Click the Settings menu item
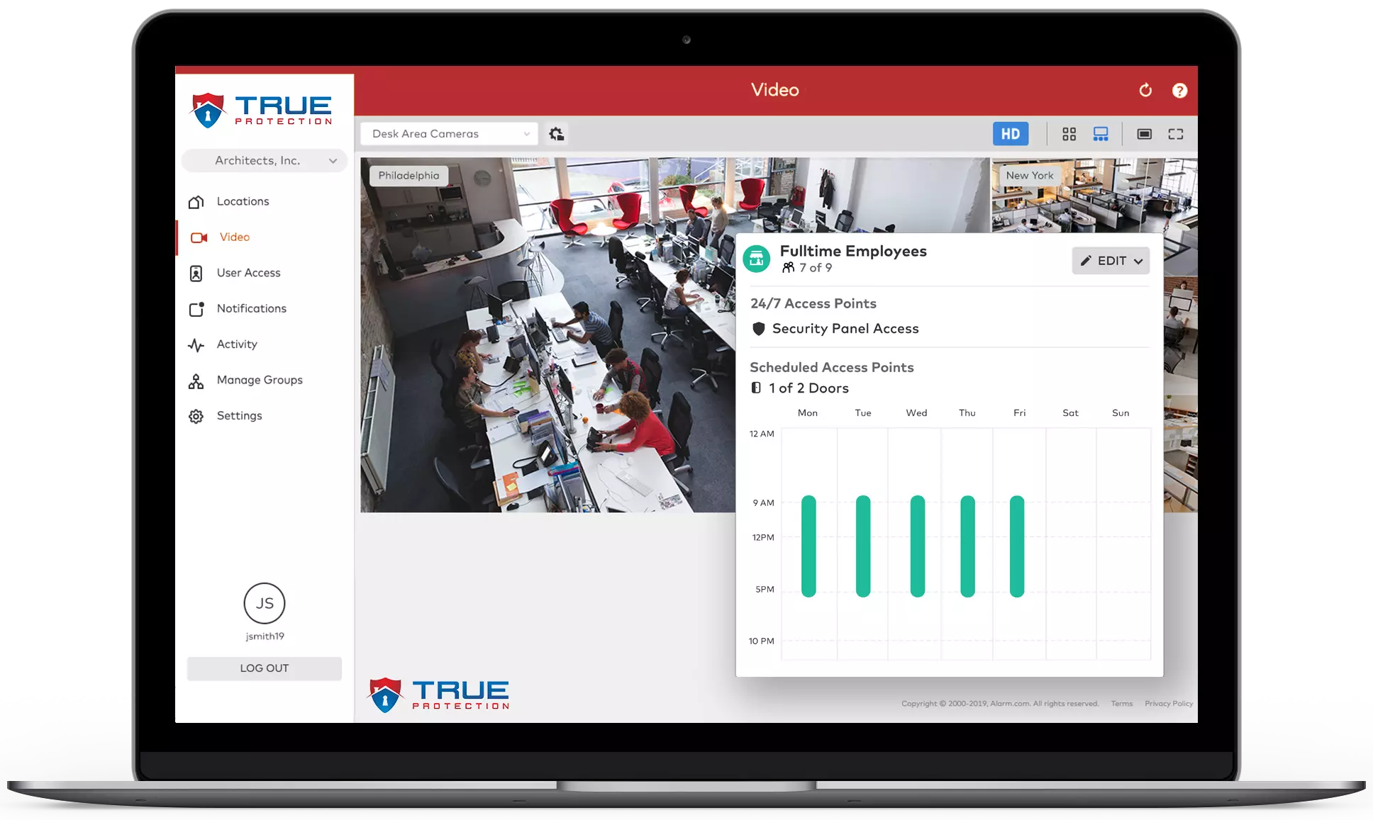The height and width of the screenshot is (820, 1373). (x=238, y=415)
